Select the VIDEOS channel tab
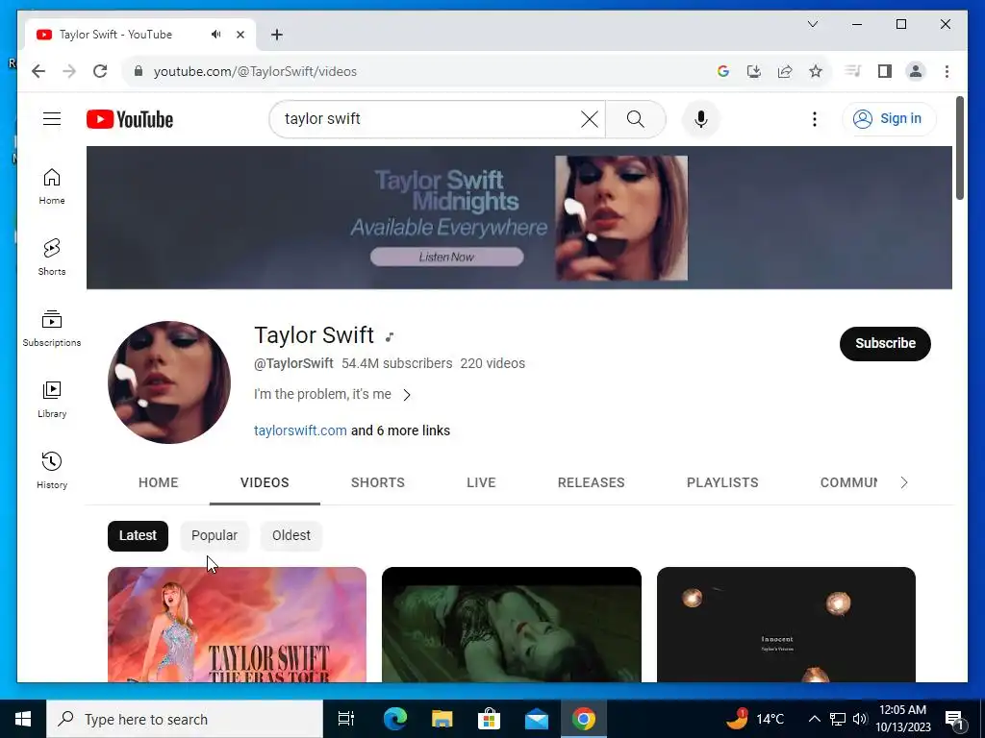This screenshot has height=738, width=985. click(265, 482)
